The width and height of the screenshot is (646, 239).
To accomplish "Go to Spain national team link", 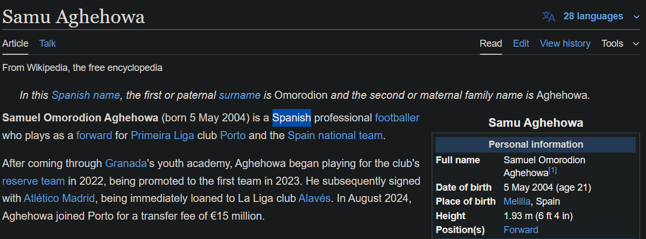I will (335, 135).
